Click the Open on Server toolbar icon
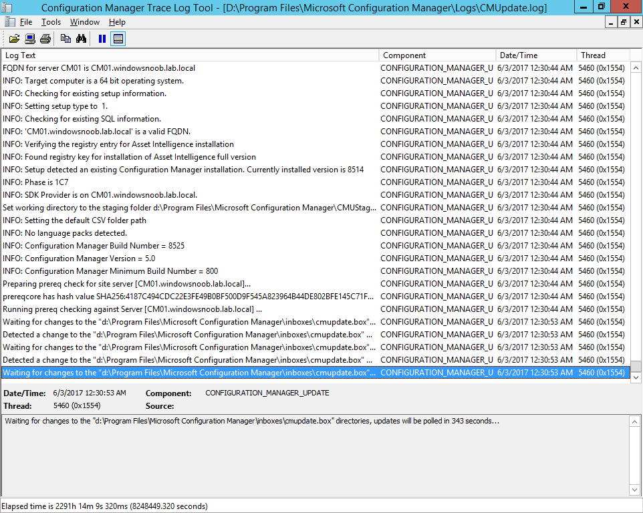The width and height of the screenshot is (643, 513). (30, 39)
